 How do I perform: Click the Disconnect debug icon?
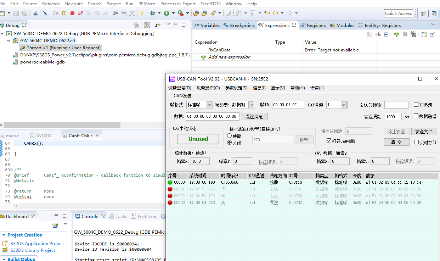point(80,13)
